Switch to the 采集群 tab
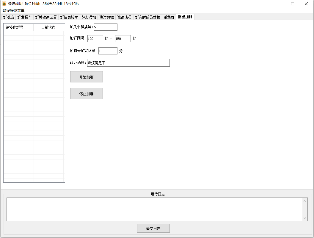The image size is (314, 238). (x=169, y=17)
